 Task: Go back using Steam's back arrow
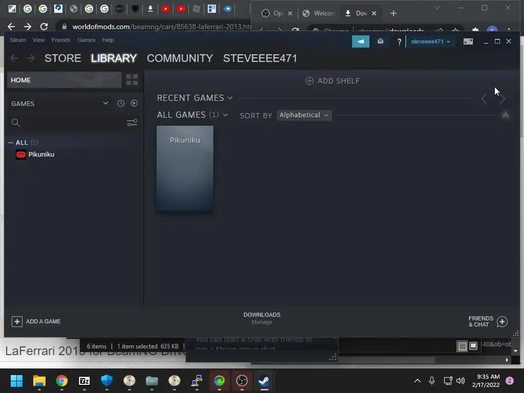14,58
